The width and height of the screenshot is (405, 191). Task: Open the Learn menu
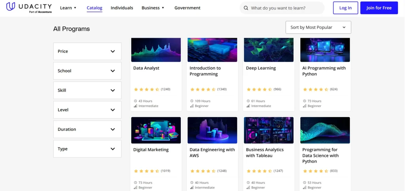tap(68, 8)
